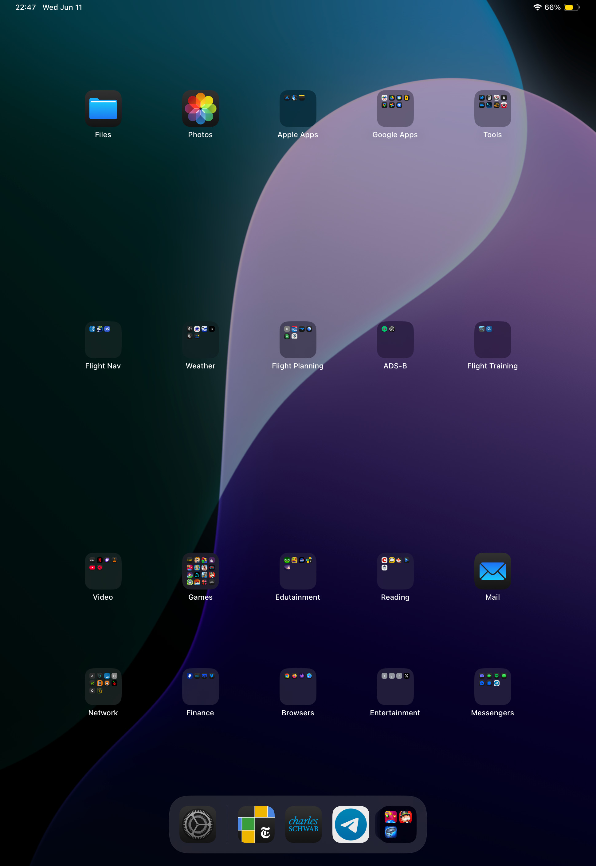The image size is (596, 866).
Task: Open the Entertainment folder
Action: [x=395, y=687]
